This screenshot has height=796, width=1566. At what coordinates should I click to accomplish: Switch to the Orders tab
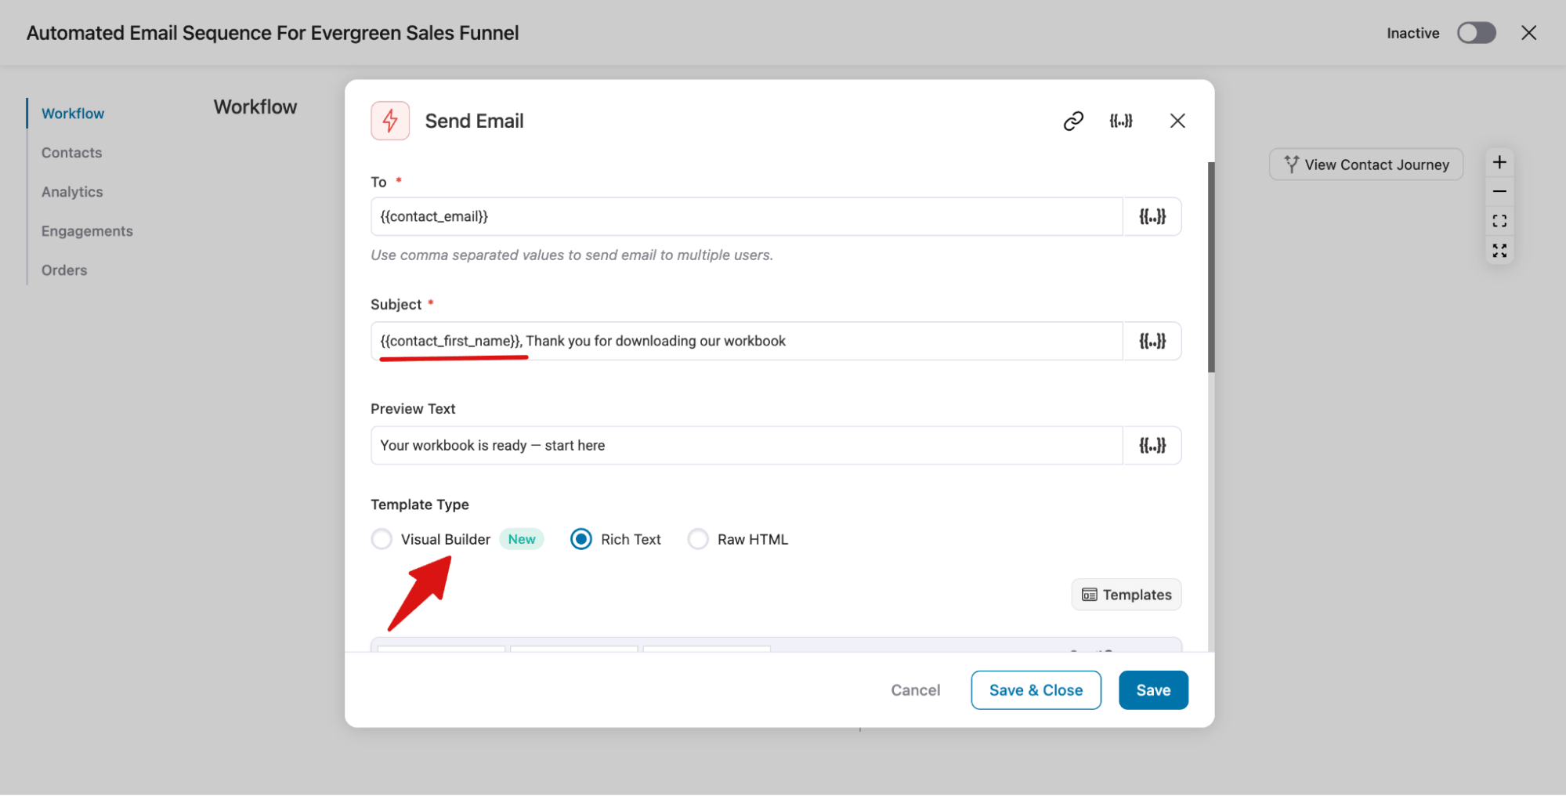[63, 270]
